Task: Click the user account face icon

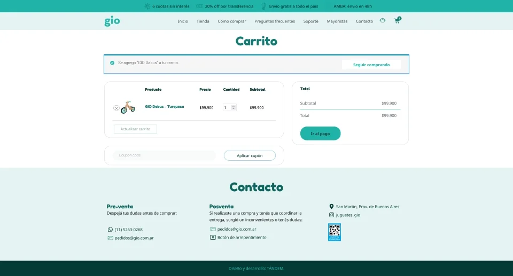Action: coord(383,21)
